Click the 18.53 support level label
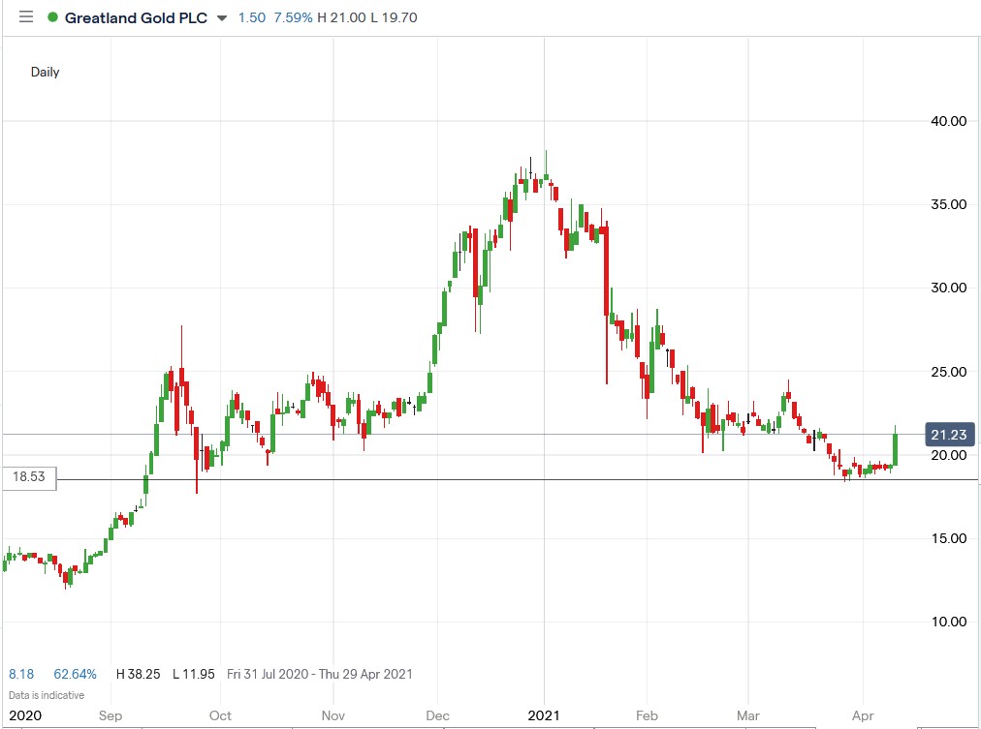Viewport: 981px width, 729px height. tap(29, 476)
